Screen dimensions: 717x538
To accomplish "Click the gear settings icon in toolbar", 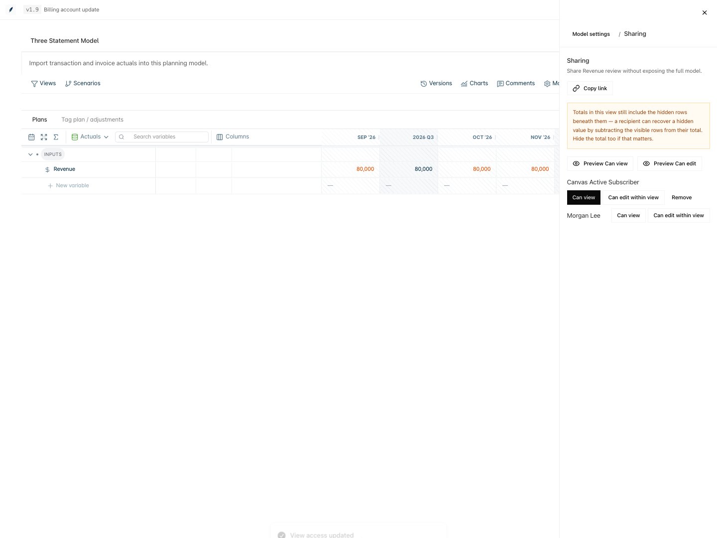I will pyautogui.click(x=547, y=84).
